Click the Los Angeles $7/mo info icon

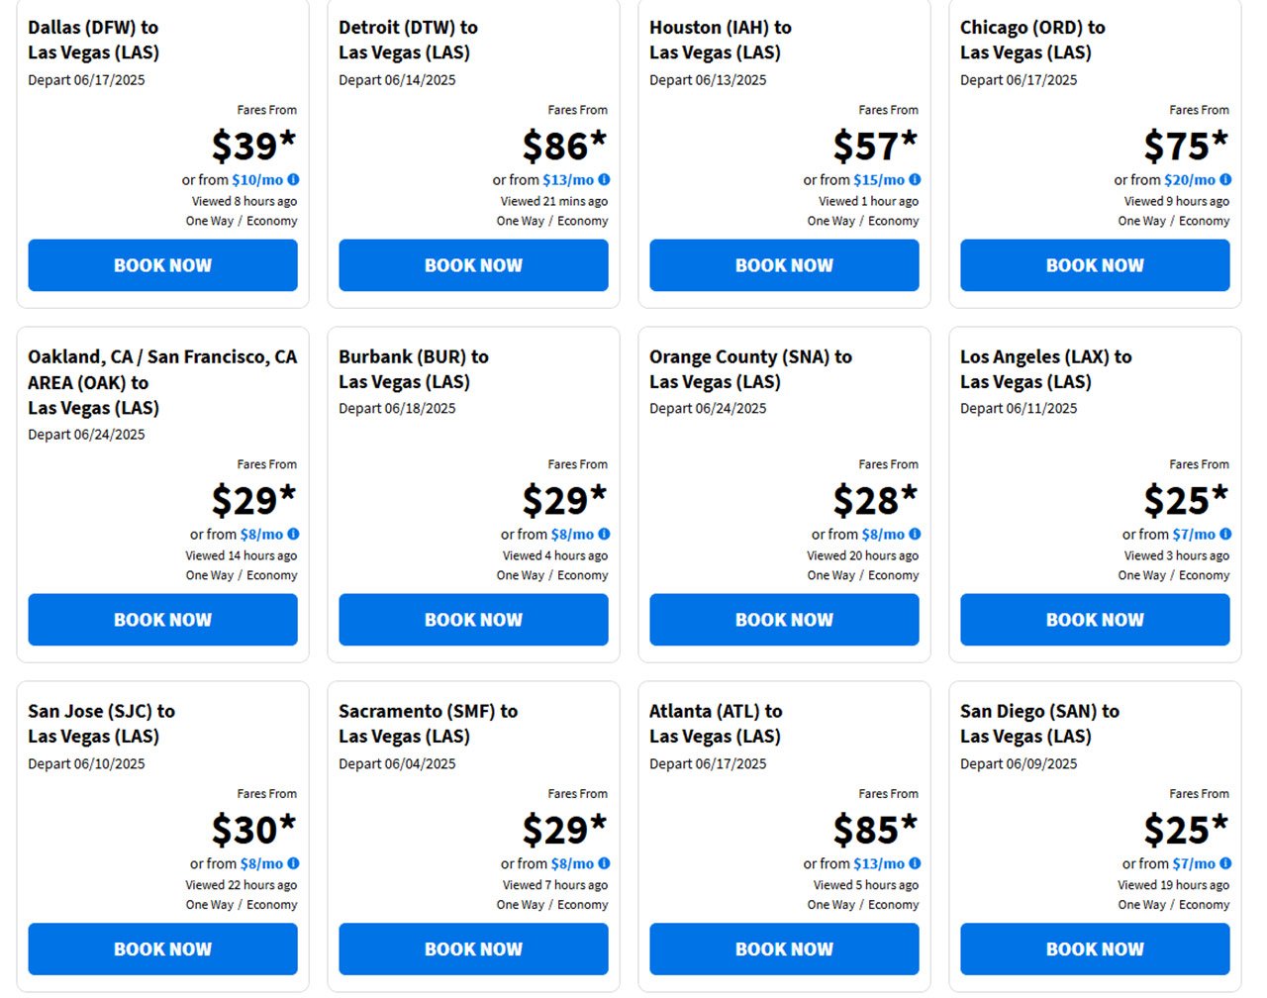[x=1225, y=534]
